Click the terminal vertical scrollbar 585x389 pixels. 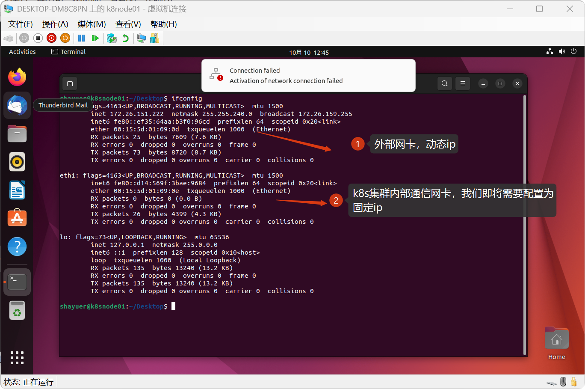pos(525,225)
